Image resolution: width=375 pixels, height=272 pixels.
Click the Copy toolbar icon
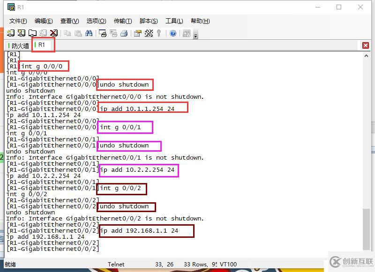67,33
